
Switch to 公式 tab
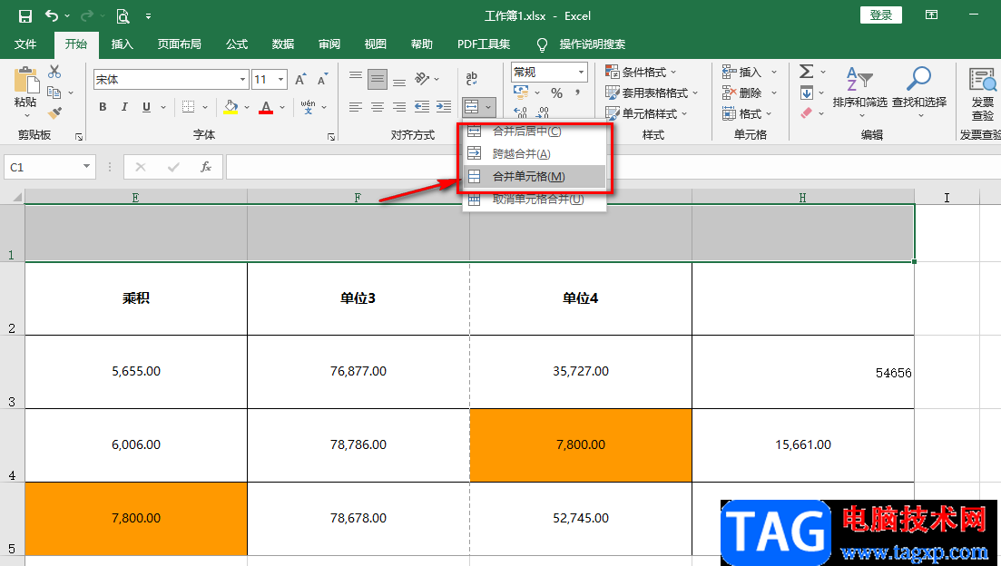click(x=236, y=44)
